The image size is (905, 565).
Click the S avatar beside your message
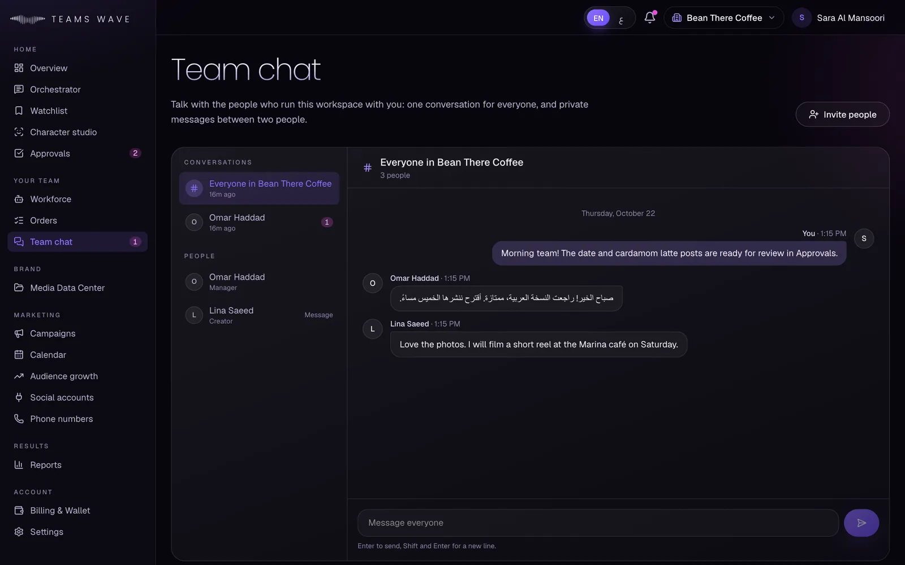point(864,238)
